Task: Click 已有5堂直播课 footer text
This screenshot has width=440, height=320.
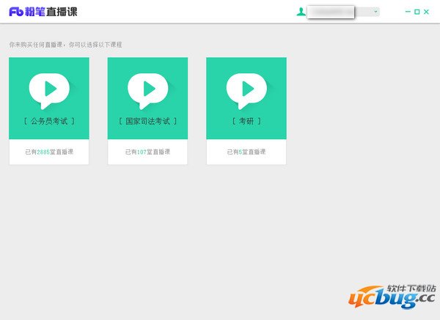Action: [x=246, y=152]
